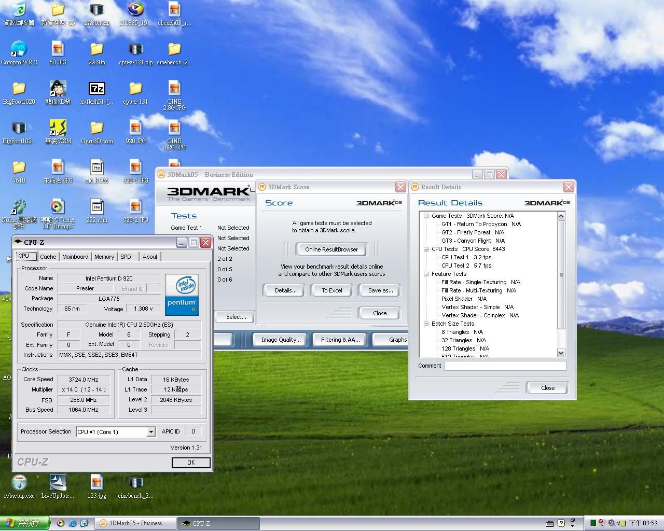The height and width of the screenshot is (531, 664).
Task: Select the CPU Test 1 3.2 fps row
Action: point(466,257)
